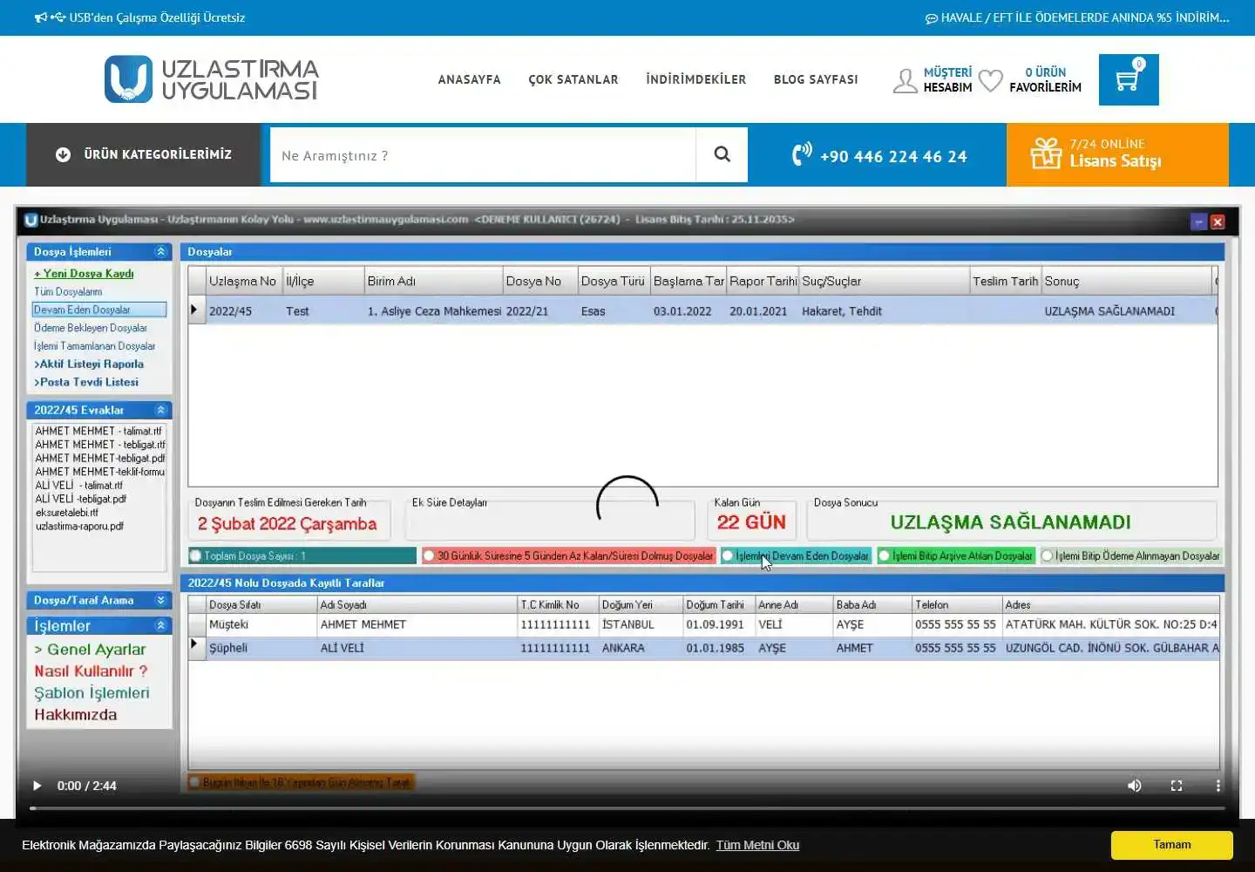The image size is (1255, 872).
Task: Select AHMET MEHMET - talimat.rtf file
Action: pos(98,431)
